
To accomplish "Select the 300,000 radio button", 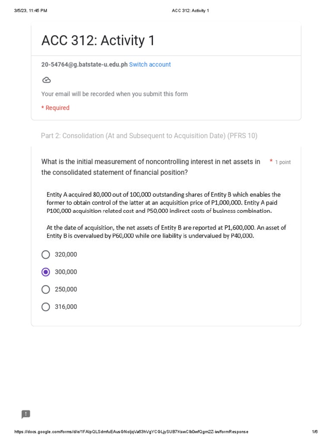I will tap(46, 272).
